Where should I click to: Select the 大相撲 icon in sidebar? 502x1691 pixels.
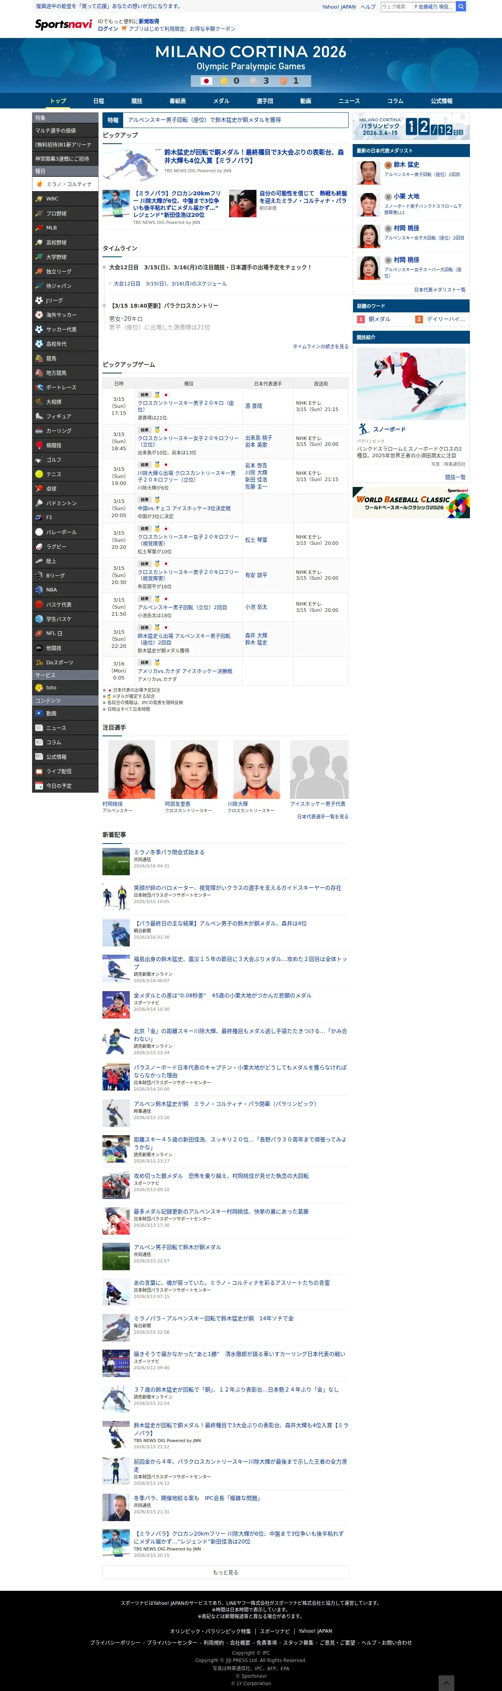(x=39, y=401)
